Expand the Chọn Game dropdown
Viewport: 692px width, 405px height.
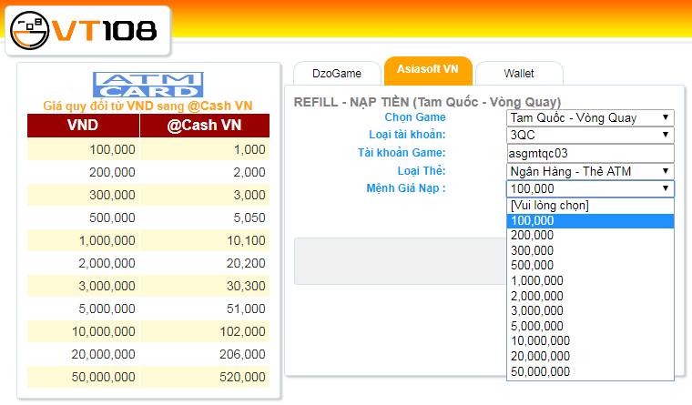[590, 117]
